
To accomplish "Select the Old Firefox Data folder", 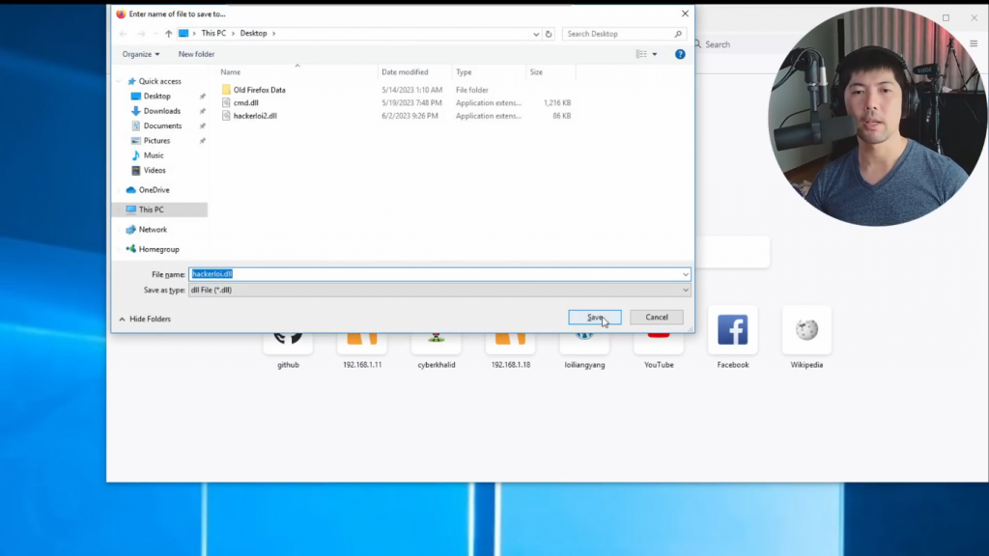I will pyautogui.click(x=259, y=90).
